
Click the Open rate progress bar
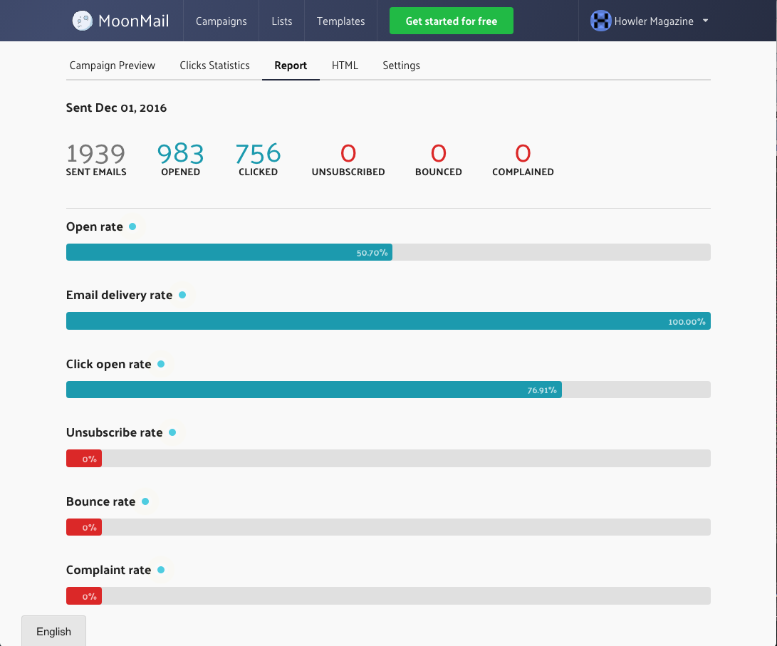click(389, 252)
